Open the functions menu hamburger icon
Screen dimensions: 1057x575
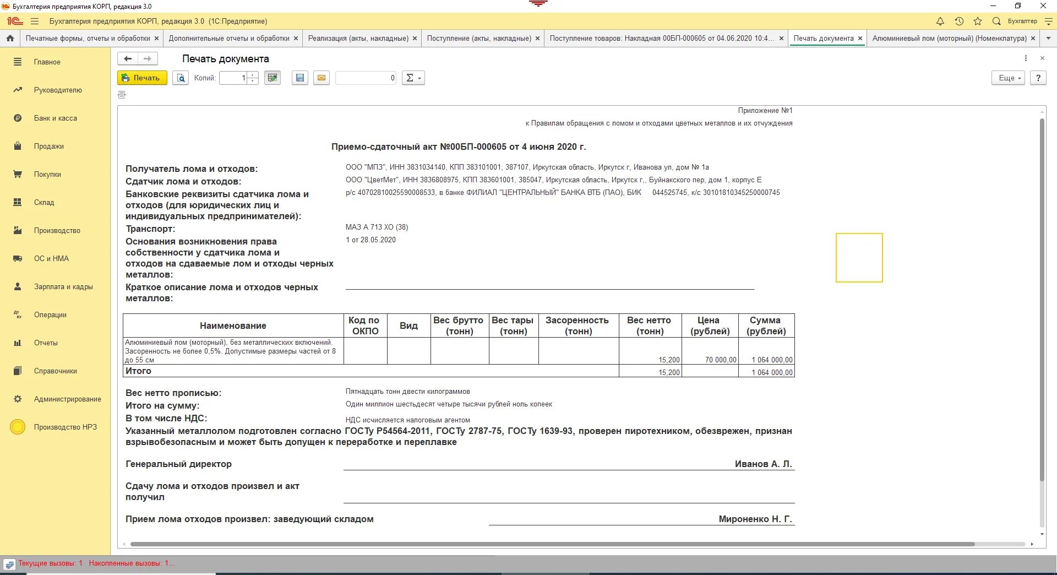click(x=35, y=21)
